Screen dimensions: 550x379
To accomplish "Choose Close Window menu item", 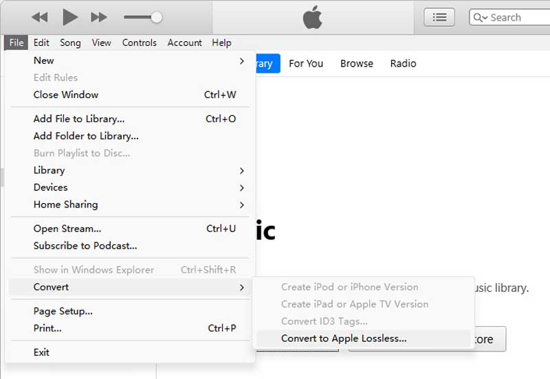I will pyautogui.click(x=130, y=95).
